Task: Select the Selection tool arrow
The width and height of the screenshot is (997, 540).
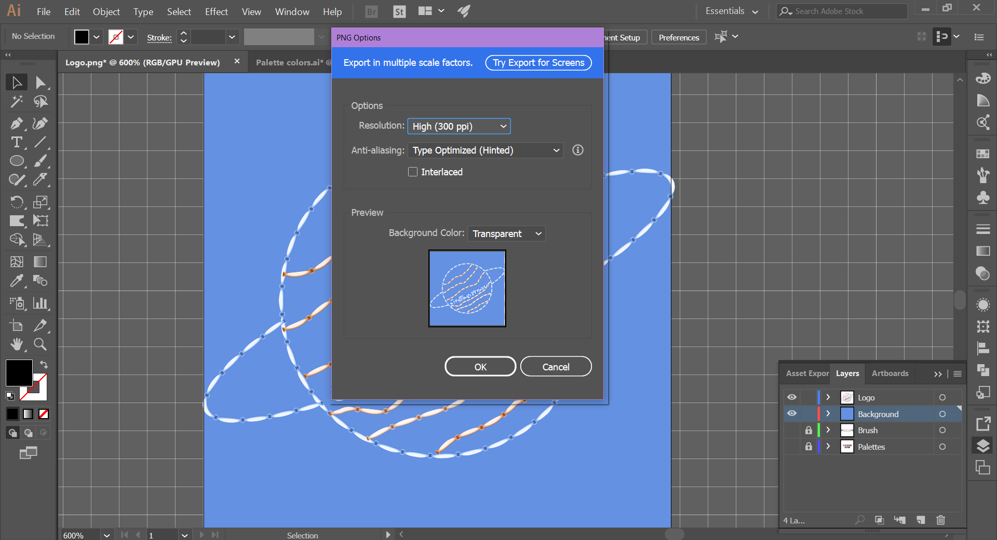Action: pyautogui.click(x=17, y=82)
